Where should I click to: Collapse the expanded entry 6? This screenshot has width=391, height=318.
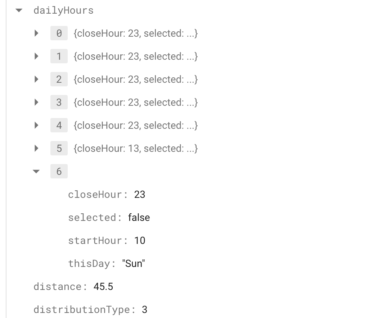(36, 172)
